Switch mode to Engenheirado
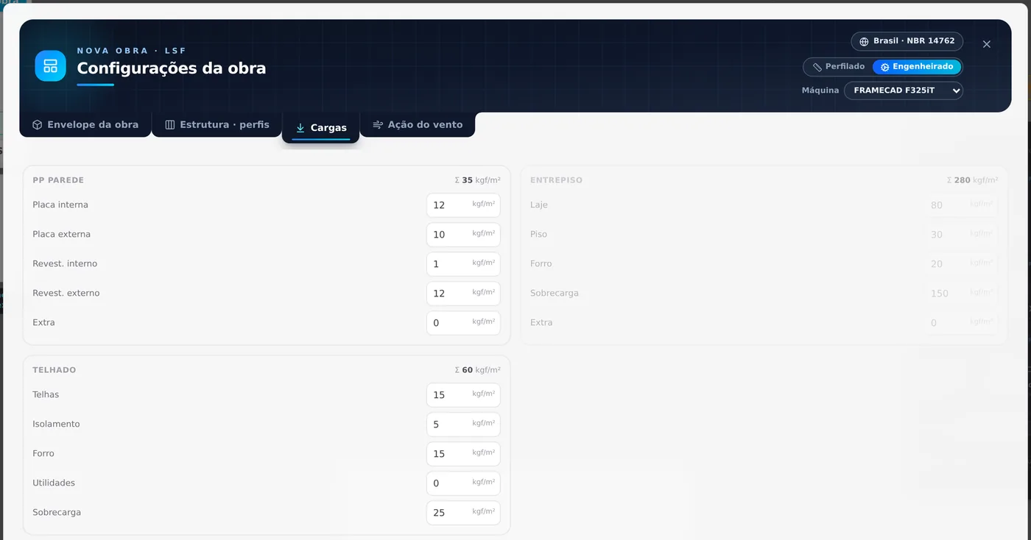The width and height of the screenshot is (1031, 540). (917, 67)
